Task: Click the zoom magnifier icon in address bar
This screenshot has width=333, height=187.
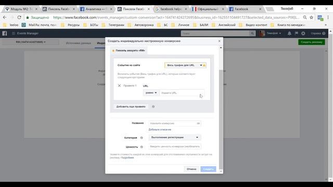Action: pos(305,17)
